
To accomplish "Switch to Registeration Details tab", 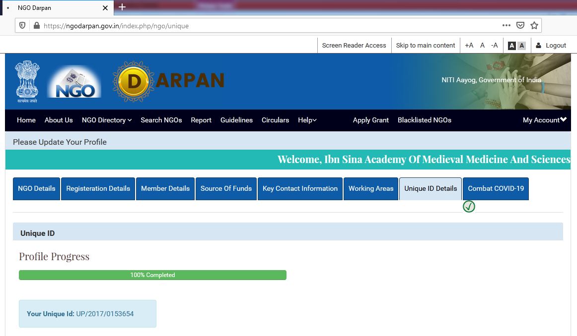I will [x=98, y=189].
